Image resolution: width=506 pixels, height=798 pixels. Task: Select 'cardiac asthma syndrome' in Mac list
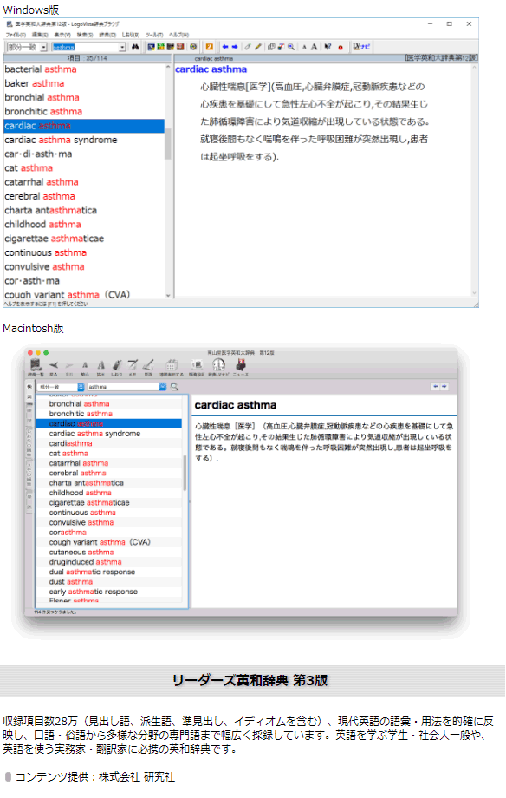(94, 434)
